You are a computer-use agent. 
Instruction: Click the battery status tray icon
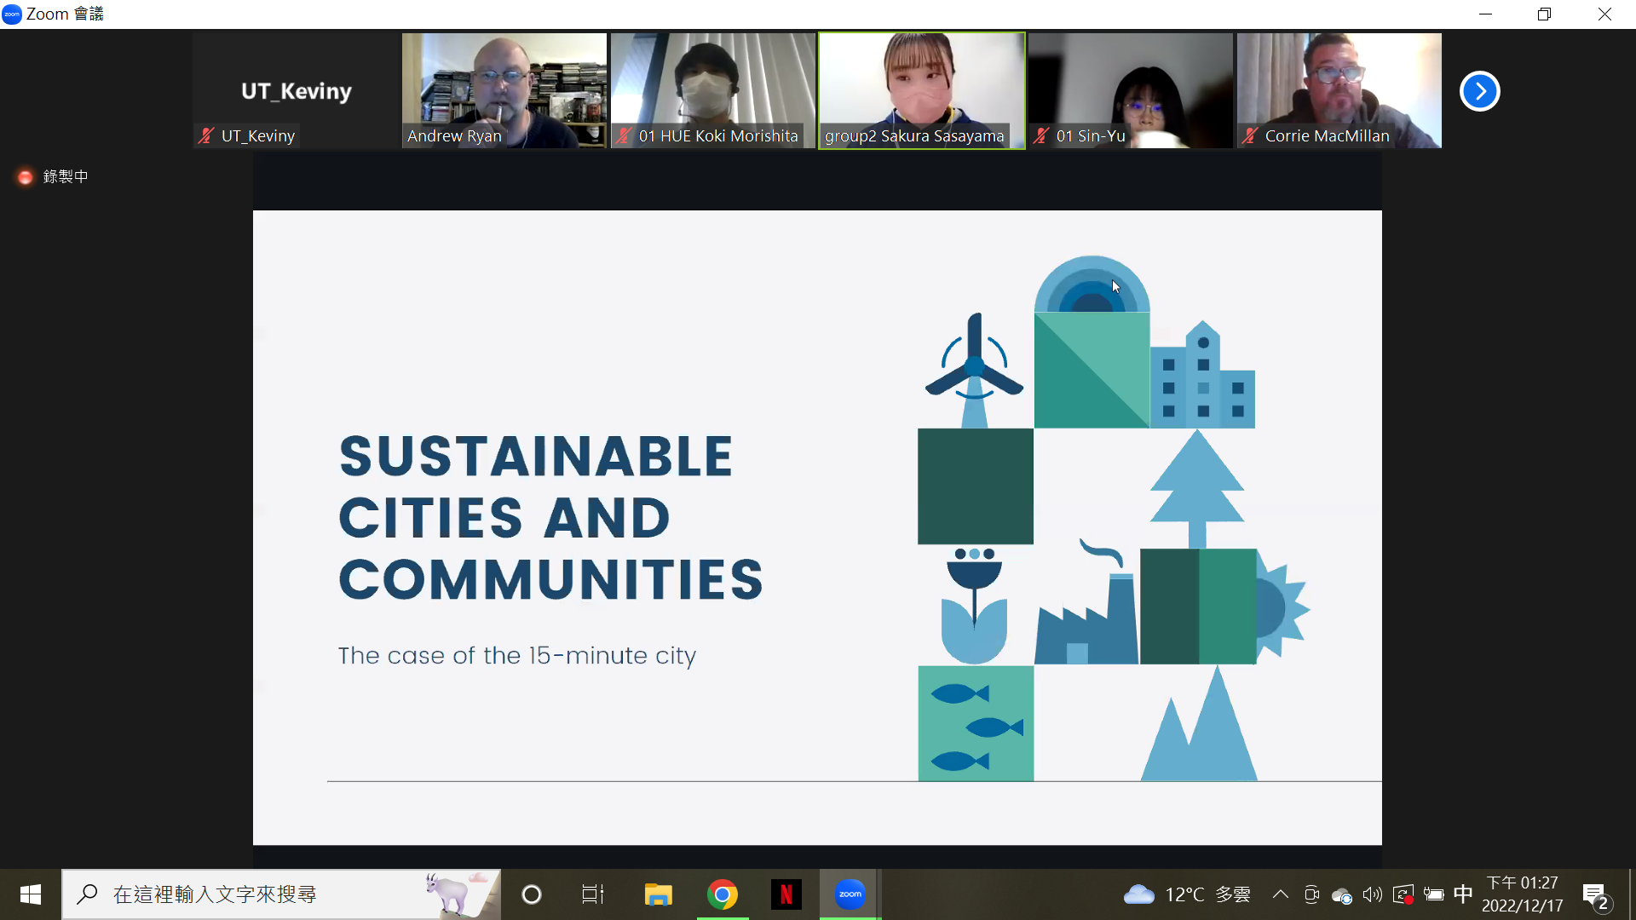click(x=1434, y=894)
